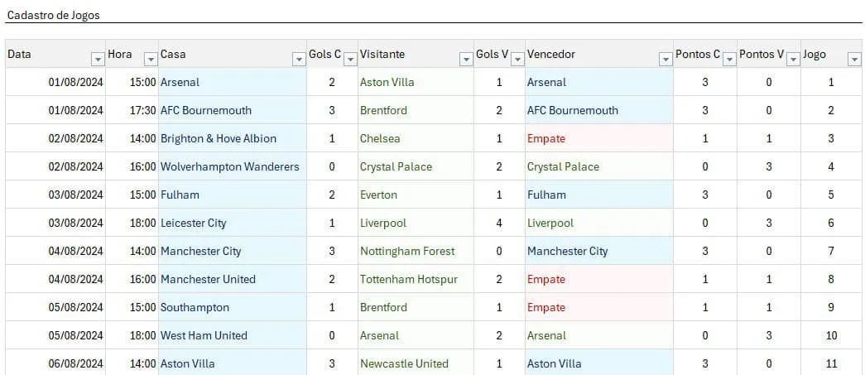
Task: Expand the Visitante column filter arrow
Action: (466, 59)
